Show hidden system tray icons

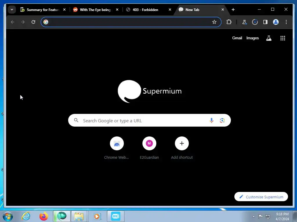point(253,217)
